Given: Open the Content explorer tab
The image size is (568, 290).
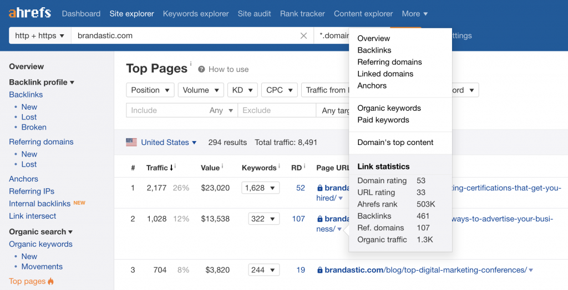Looking at the screenshot, I should 363,14.
